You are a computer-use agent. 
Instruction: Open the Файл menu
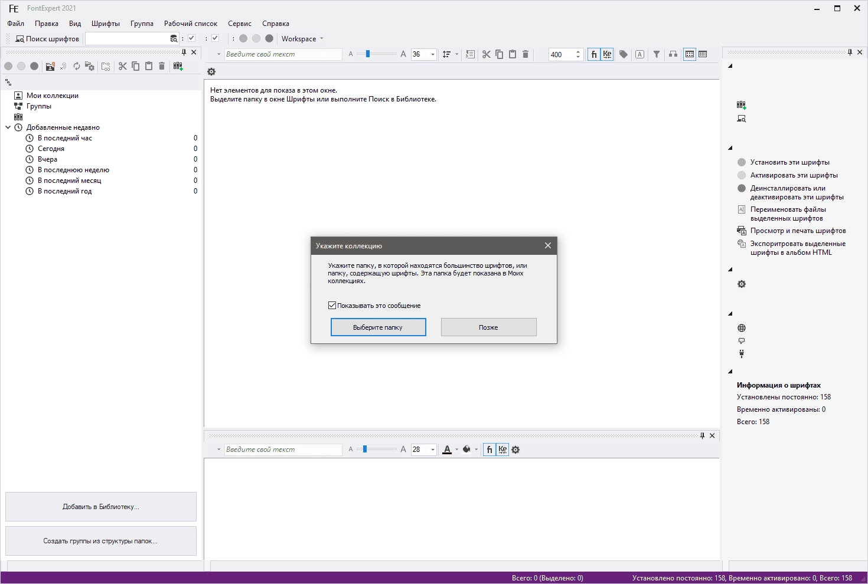click(x=16, y=24)
